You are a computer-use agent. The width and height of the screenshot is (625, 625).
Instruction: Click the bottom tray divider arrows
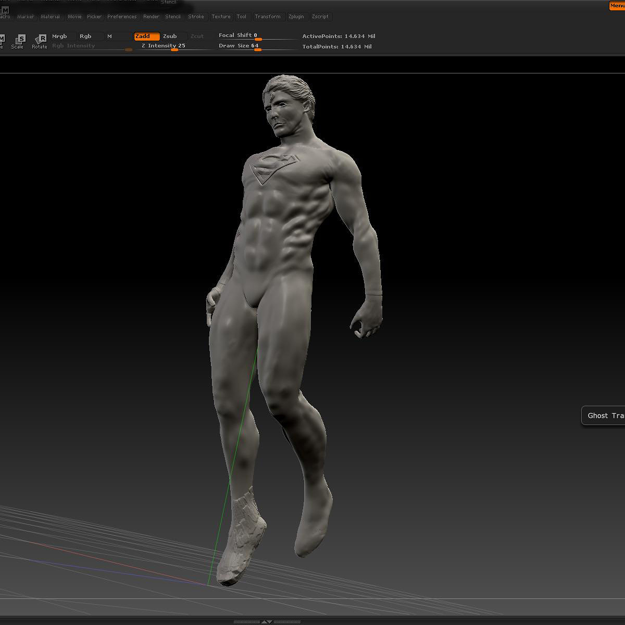click(267, 621)
